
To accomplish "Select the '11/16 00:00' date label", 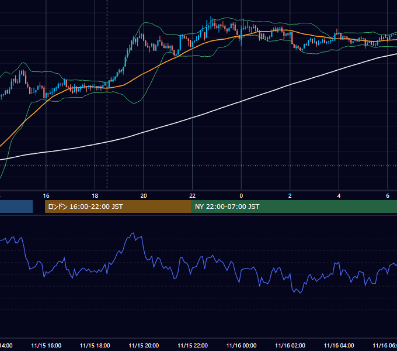I will pos(241,346).
